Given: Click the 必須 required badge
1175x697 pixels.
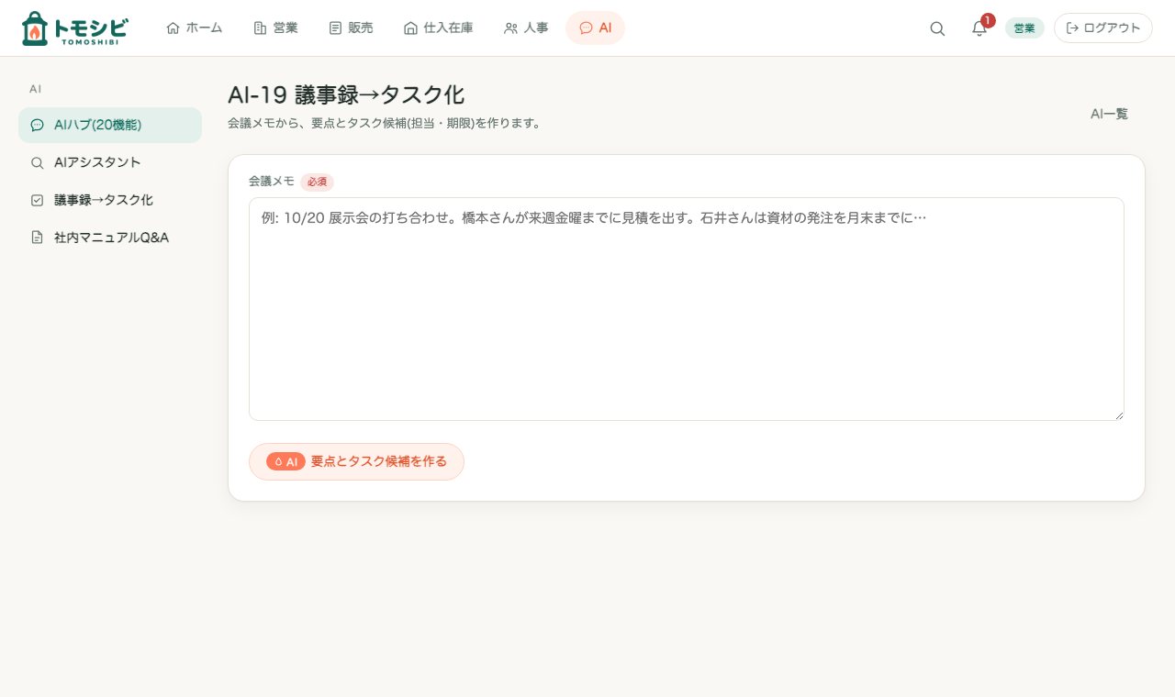Looking at the screenshot, I should pyautogui.click(x=317, y=182).
